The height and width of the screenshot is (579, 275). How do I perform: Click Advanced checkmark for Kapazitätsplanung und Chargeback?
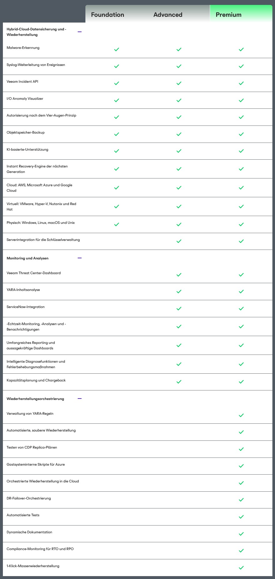[x=179, y=382]
